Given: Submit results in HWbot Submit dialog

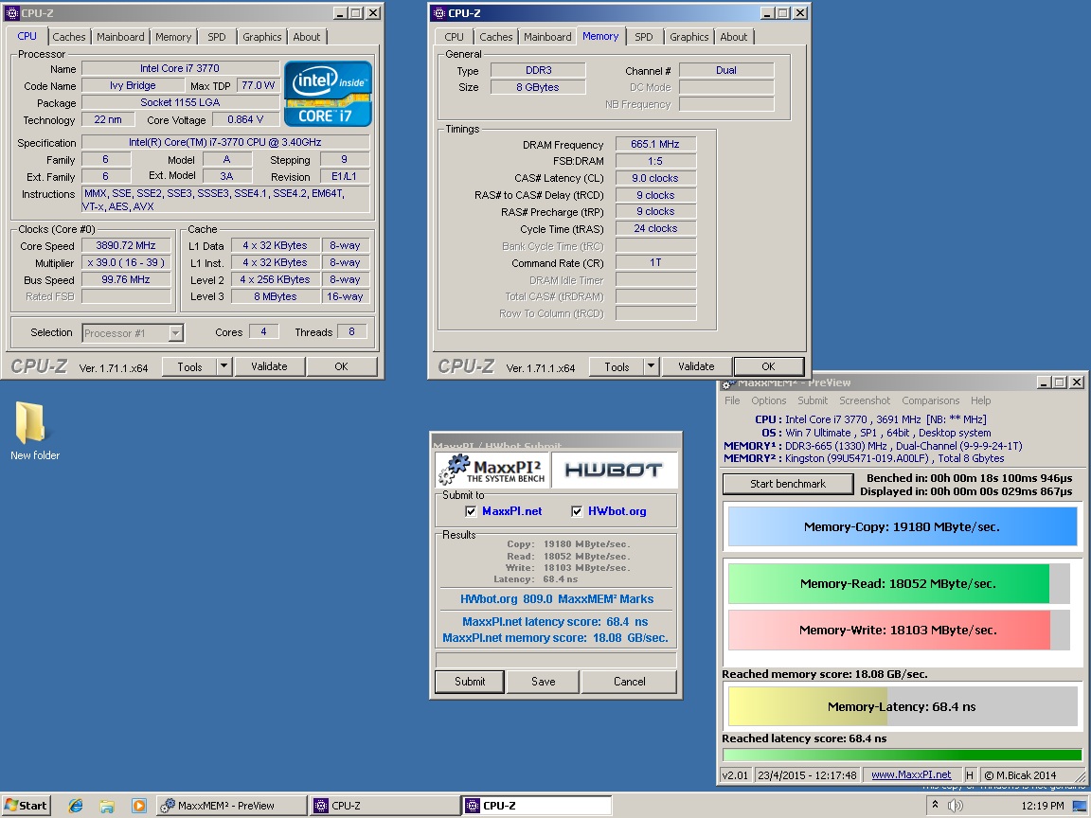Looking at the screenshot, I should click(470, 682).
